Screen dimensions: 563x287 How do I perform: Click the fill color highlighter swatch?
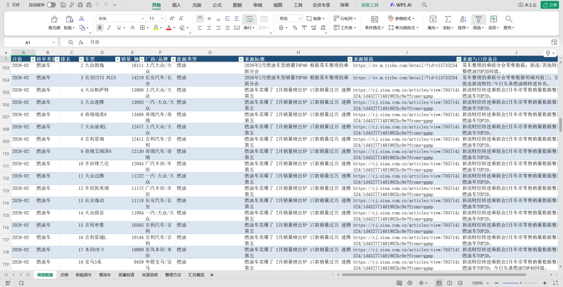pyautogui.click(x=155, y=28)
